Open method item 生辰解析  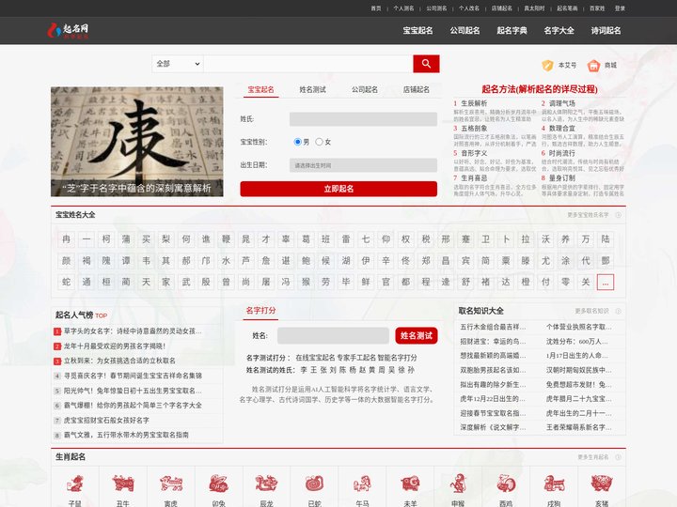coord(474,103)
